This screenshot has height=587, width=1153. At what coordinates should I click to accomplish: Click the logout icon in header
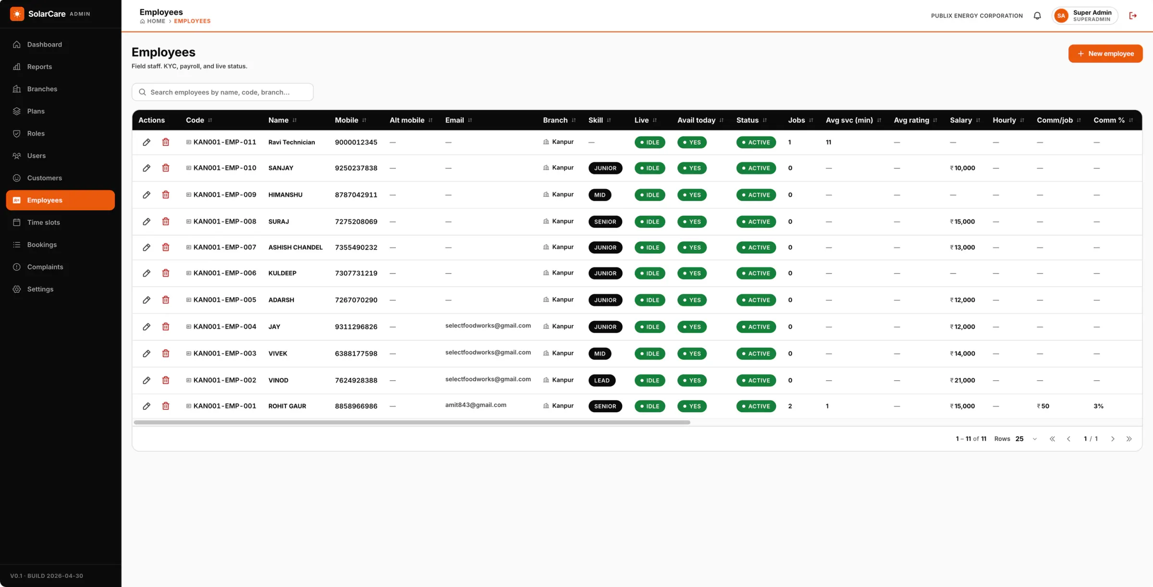point(1133,16)
